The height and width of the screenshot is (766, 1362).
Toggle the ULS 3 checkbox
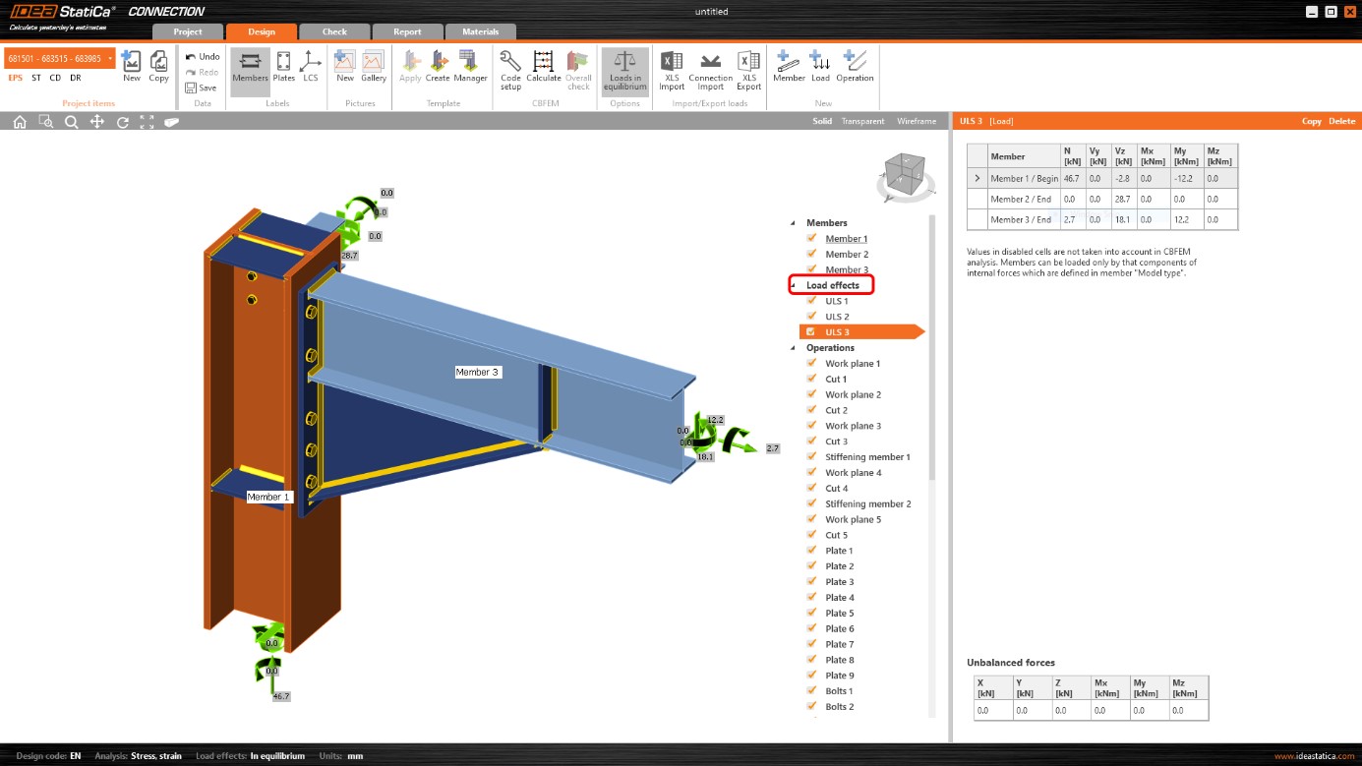(811, 332)
